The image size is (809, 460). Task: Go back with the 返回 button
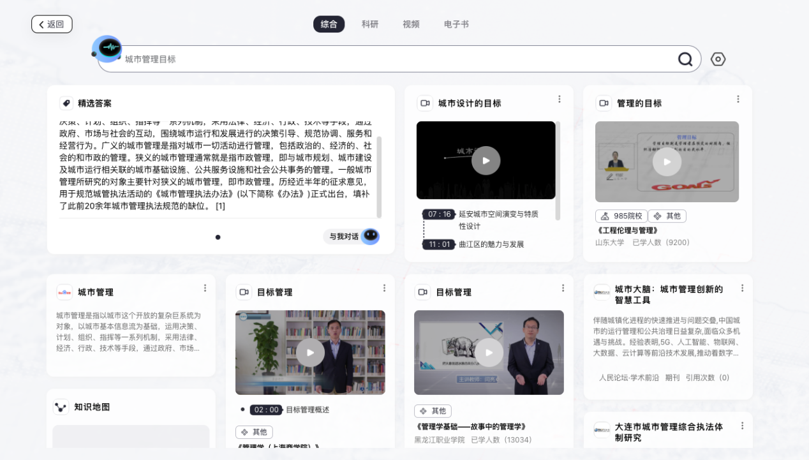pos(52,24)
